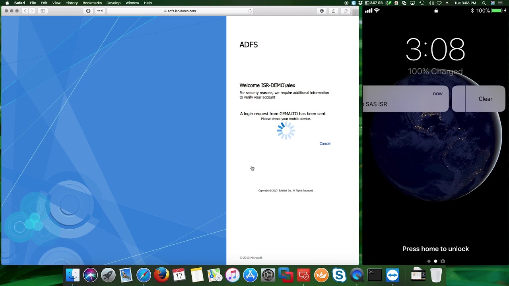Viewport: 509px width, 286px height.
Task: Open the Trash in the dock
Action: coord(436,275)
